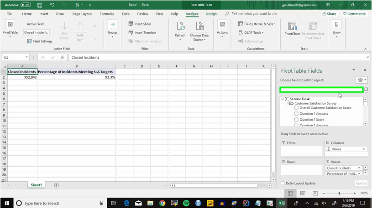Screen dimensions: 372x209
Task: Open Field Settings for active field
Action: coord(40,41)
